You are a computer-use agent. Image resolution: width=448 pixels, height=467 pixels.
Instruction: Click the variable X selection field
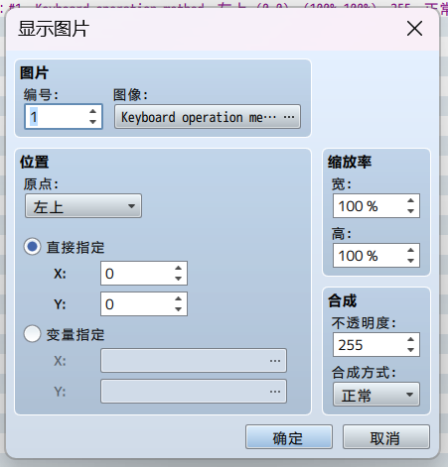click(194, 361)
